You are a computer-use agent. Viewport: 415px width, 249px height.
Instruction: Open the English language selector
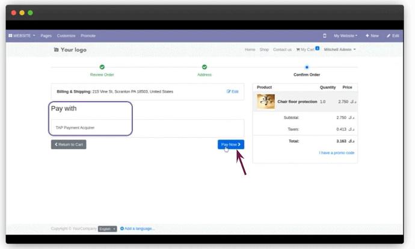point(108,229)
